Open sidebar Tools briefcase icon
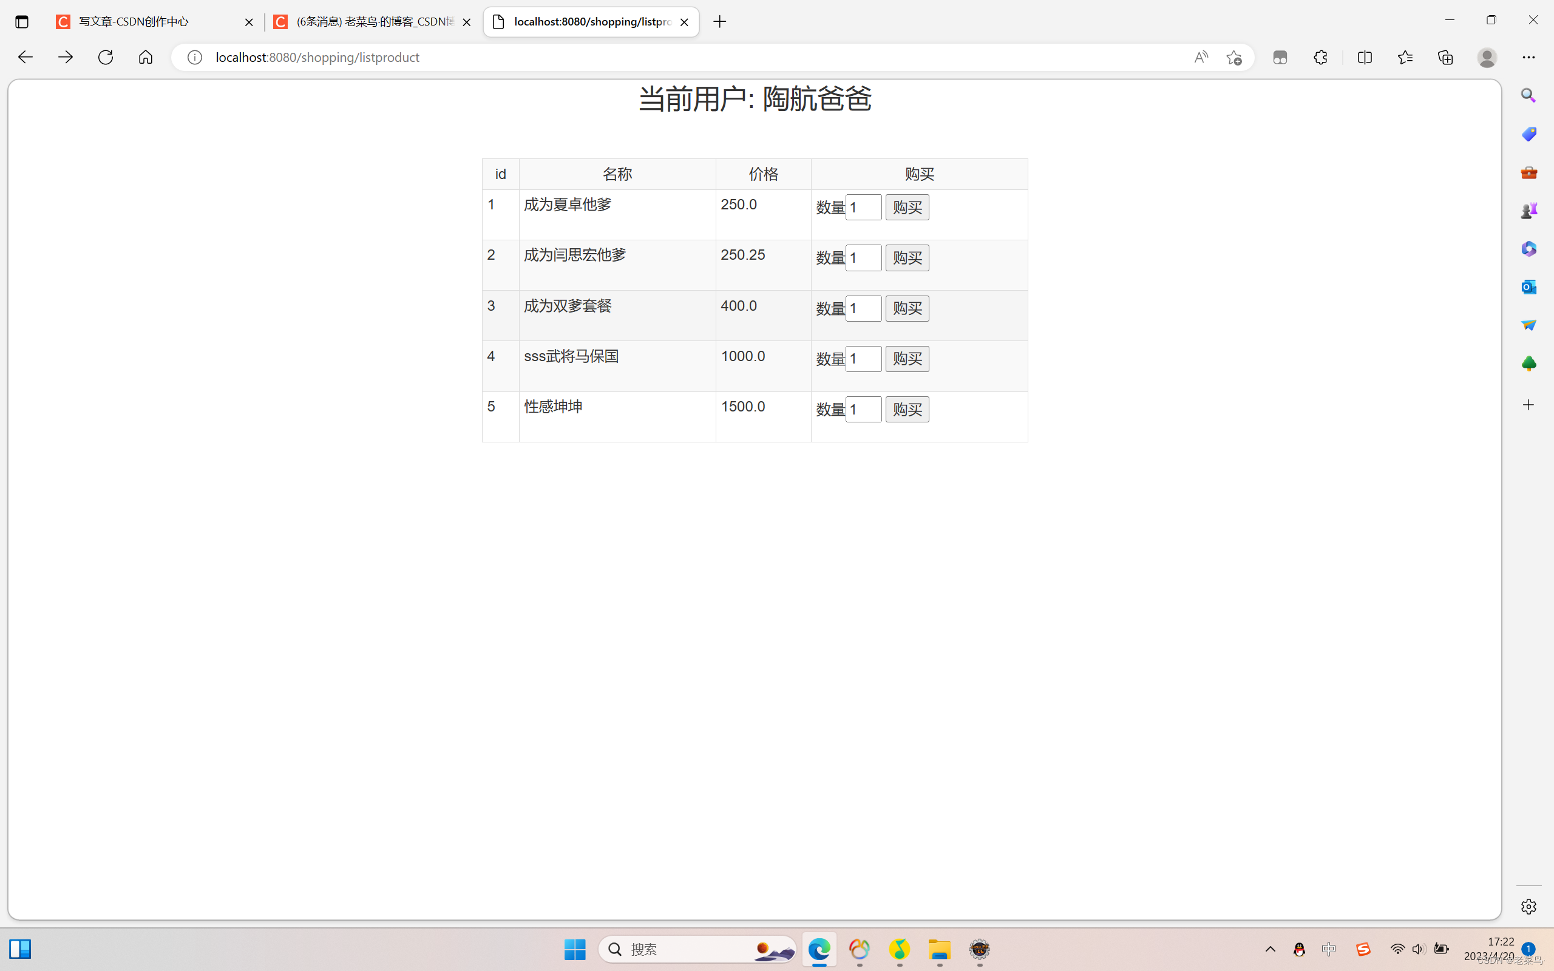The image size is (1554, 971). tap(1529, 172)
